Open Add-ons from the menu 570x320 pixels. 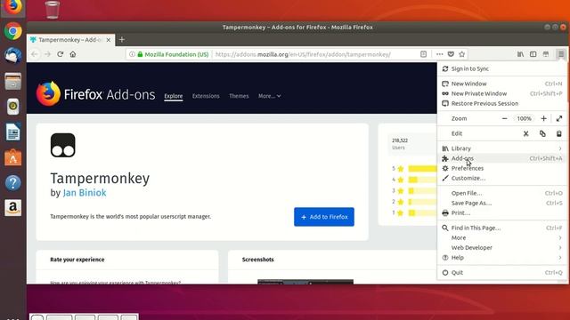coord(502,158)
